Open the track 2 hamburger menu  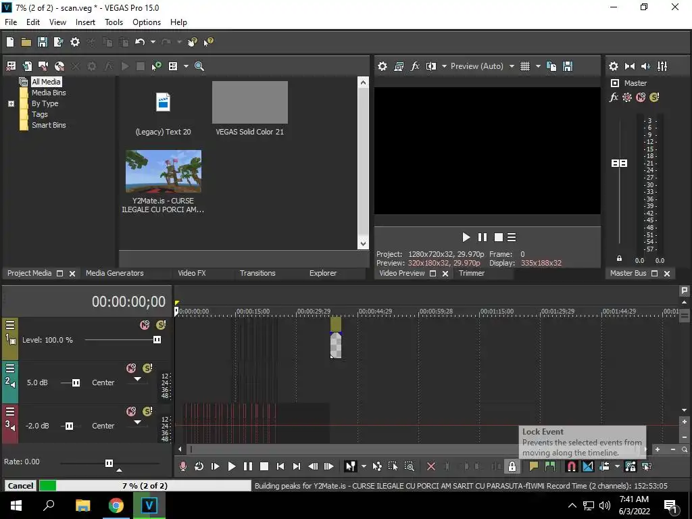[10, 368]
